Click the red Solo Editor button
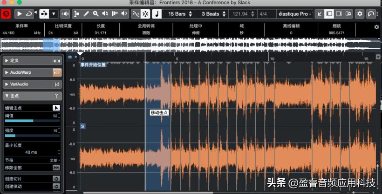Viewport: 382px width, 194px height. [x=6, y=14]
